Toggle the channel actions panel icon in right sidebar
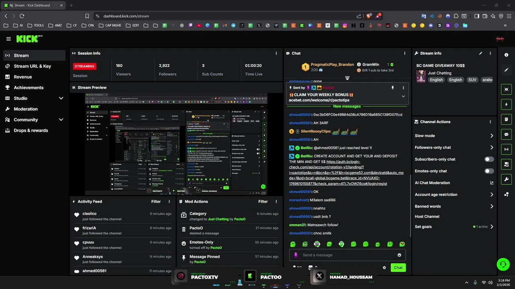The height and width of the screenshot is (289, 515). tap(506, 164)
